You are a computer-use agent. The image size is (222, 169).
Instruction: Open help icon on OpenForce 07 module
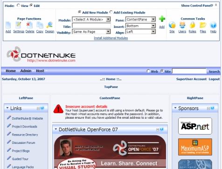[162, 129]
